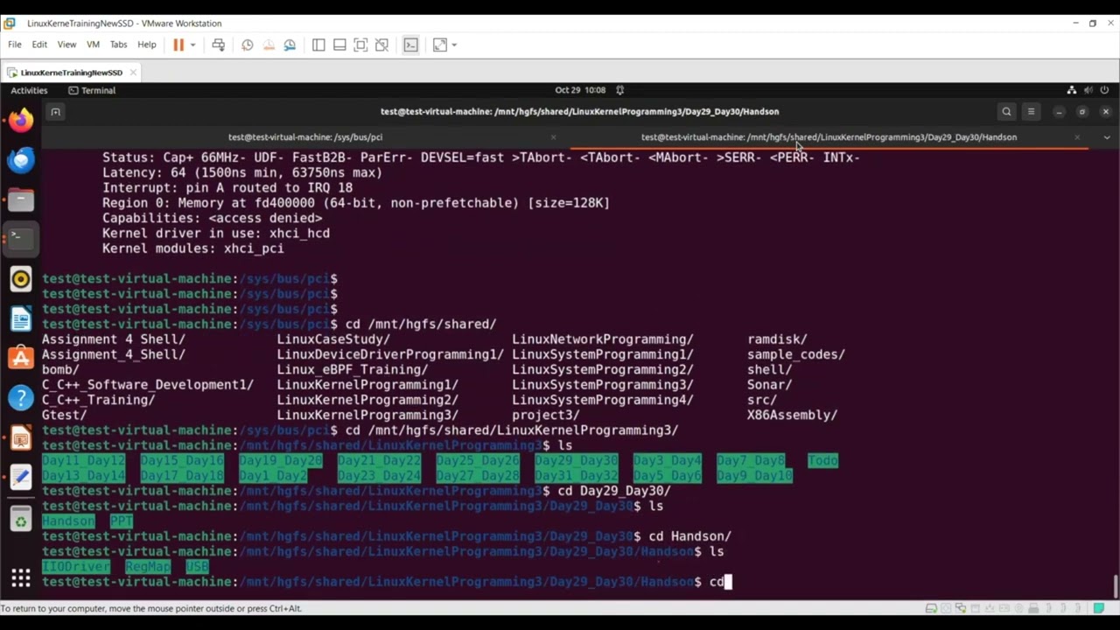This screenshot has height=630, width=1120.
Task: Close the LinuxKerneTrainingNewSSD VM tab
Action: (133, 73)
